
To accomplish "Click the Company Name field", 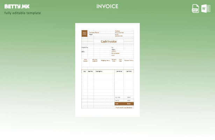I will pos(94,33).
